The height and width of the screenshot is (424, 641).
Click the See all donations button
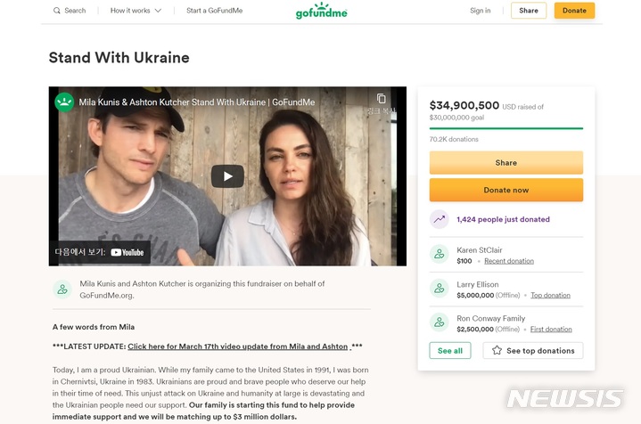point(450,351)
